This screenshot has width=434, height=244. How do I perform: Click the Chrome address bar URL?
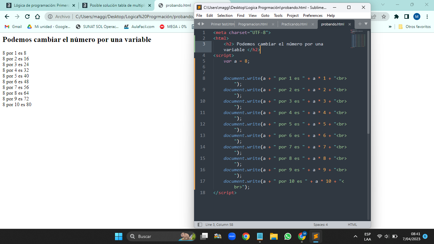134,17
